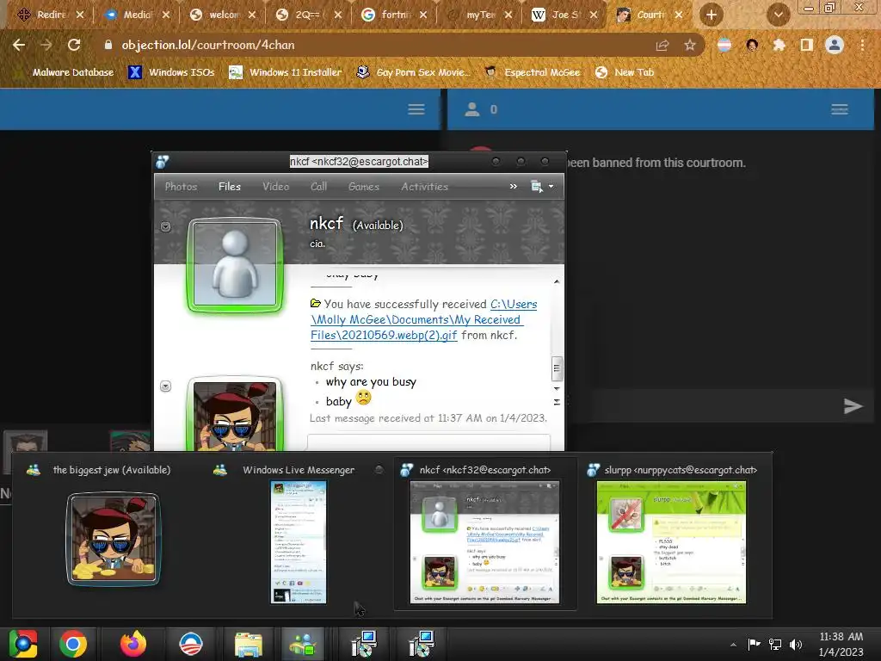The height and width of the screenshot is (661, 881).
Task: Expand the tab search dropdown arrow
Action: [x=778, y=15]
